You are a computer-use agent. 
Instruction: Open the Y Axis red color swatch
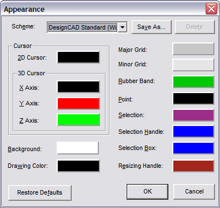click(x=78, y=104)
